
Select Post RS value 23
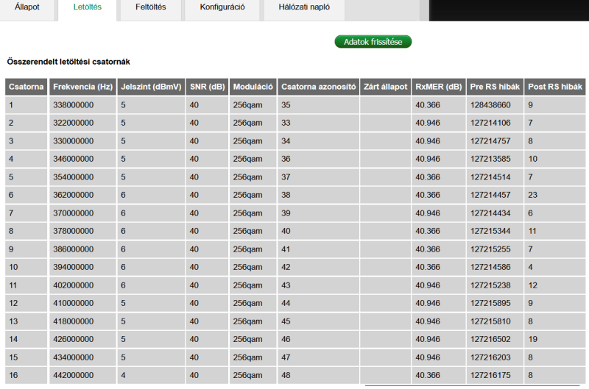pyautogui.click(x=555, y=195)
